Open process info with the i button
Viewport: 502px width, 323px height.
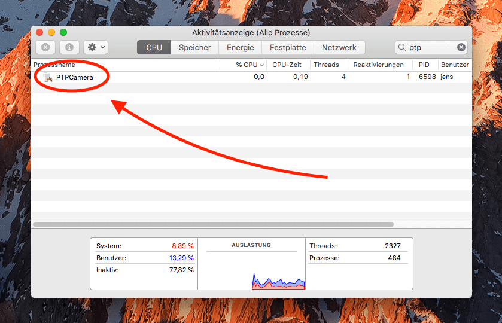pyautogui.click(x=69, y=47)
